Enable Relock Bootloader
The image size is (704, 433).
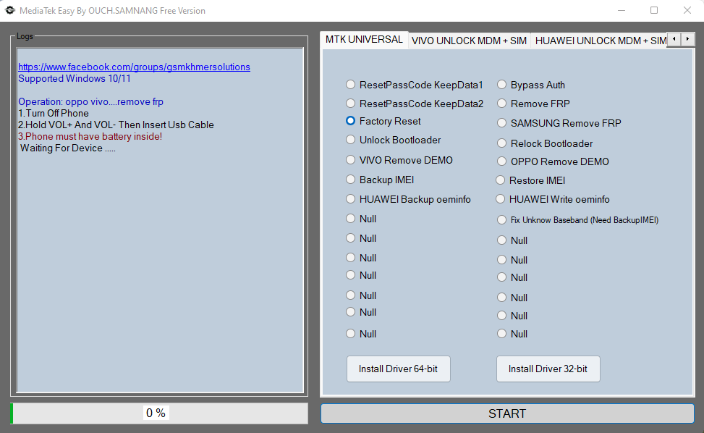click(x=501, y=143)
